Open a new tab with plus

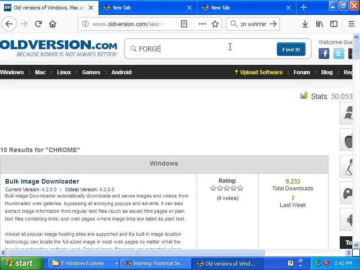[303, 7]
